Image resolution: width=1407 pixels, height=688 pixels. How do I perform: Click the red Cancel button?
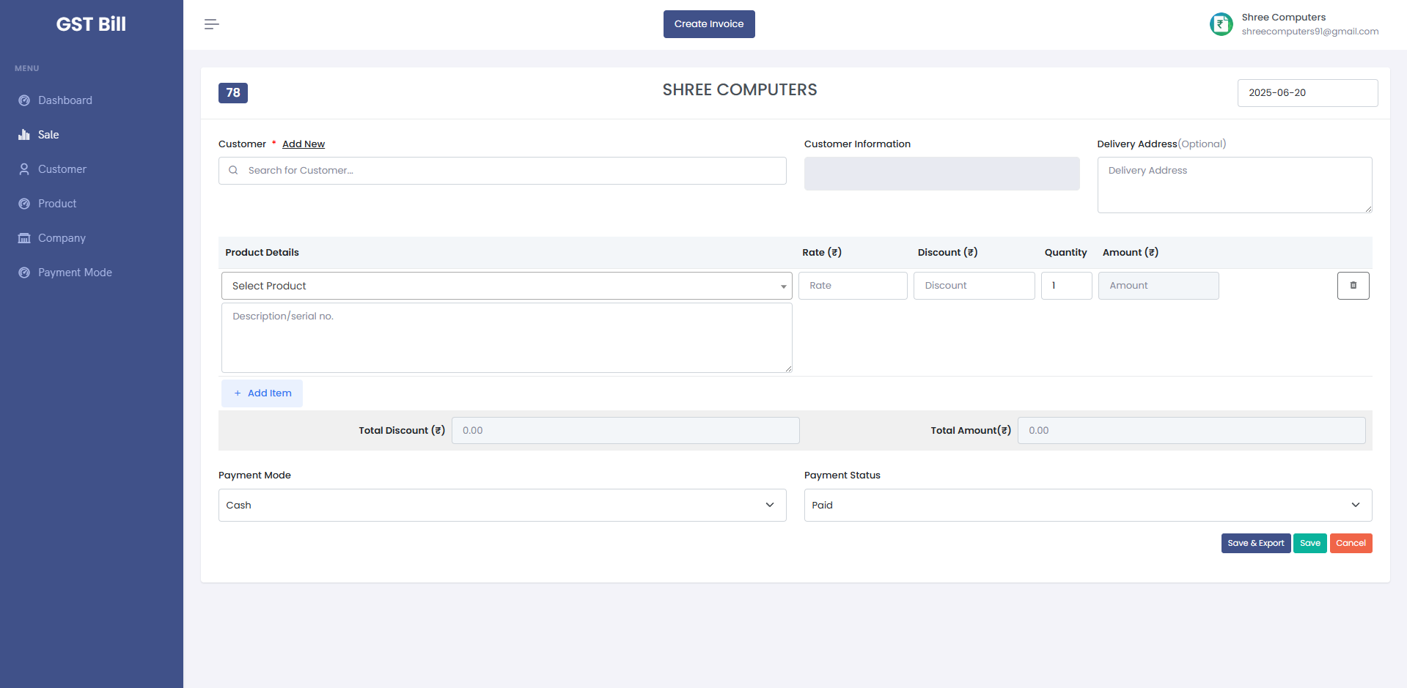(x=1351, y=543)
